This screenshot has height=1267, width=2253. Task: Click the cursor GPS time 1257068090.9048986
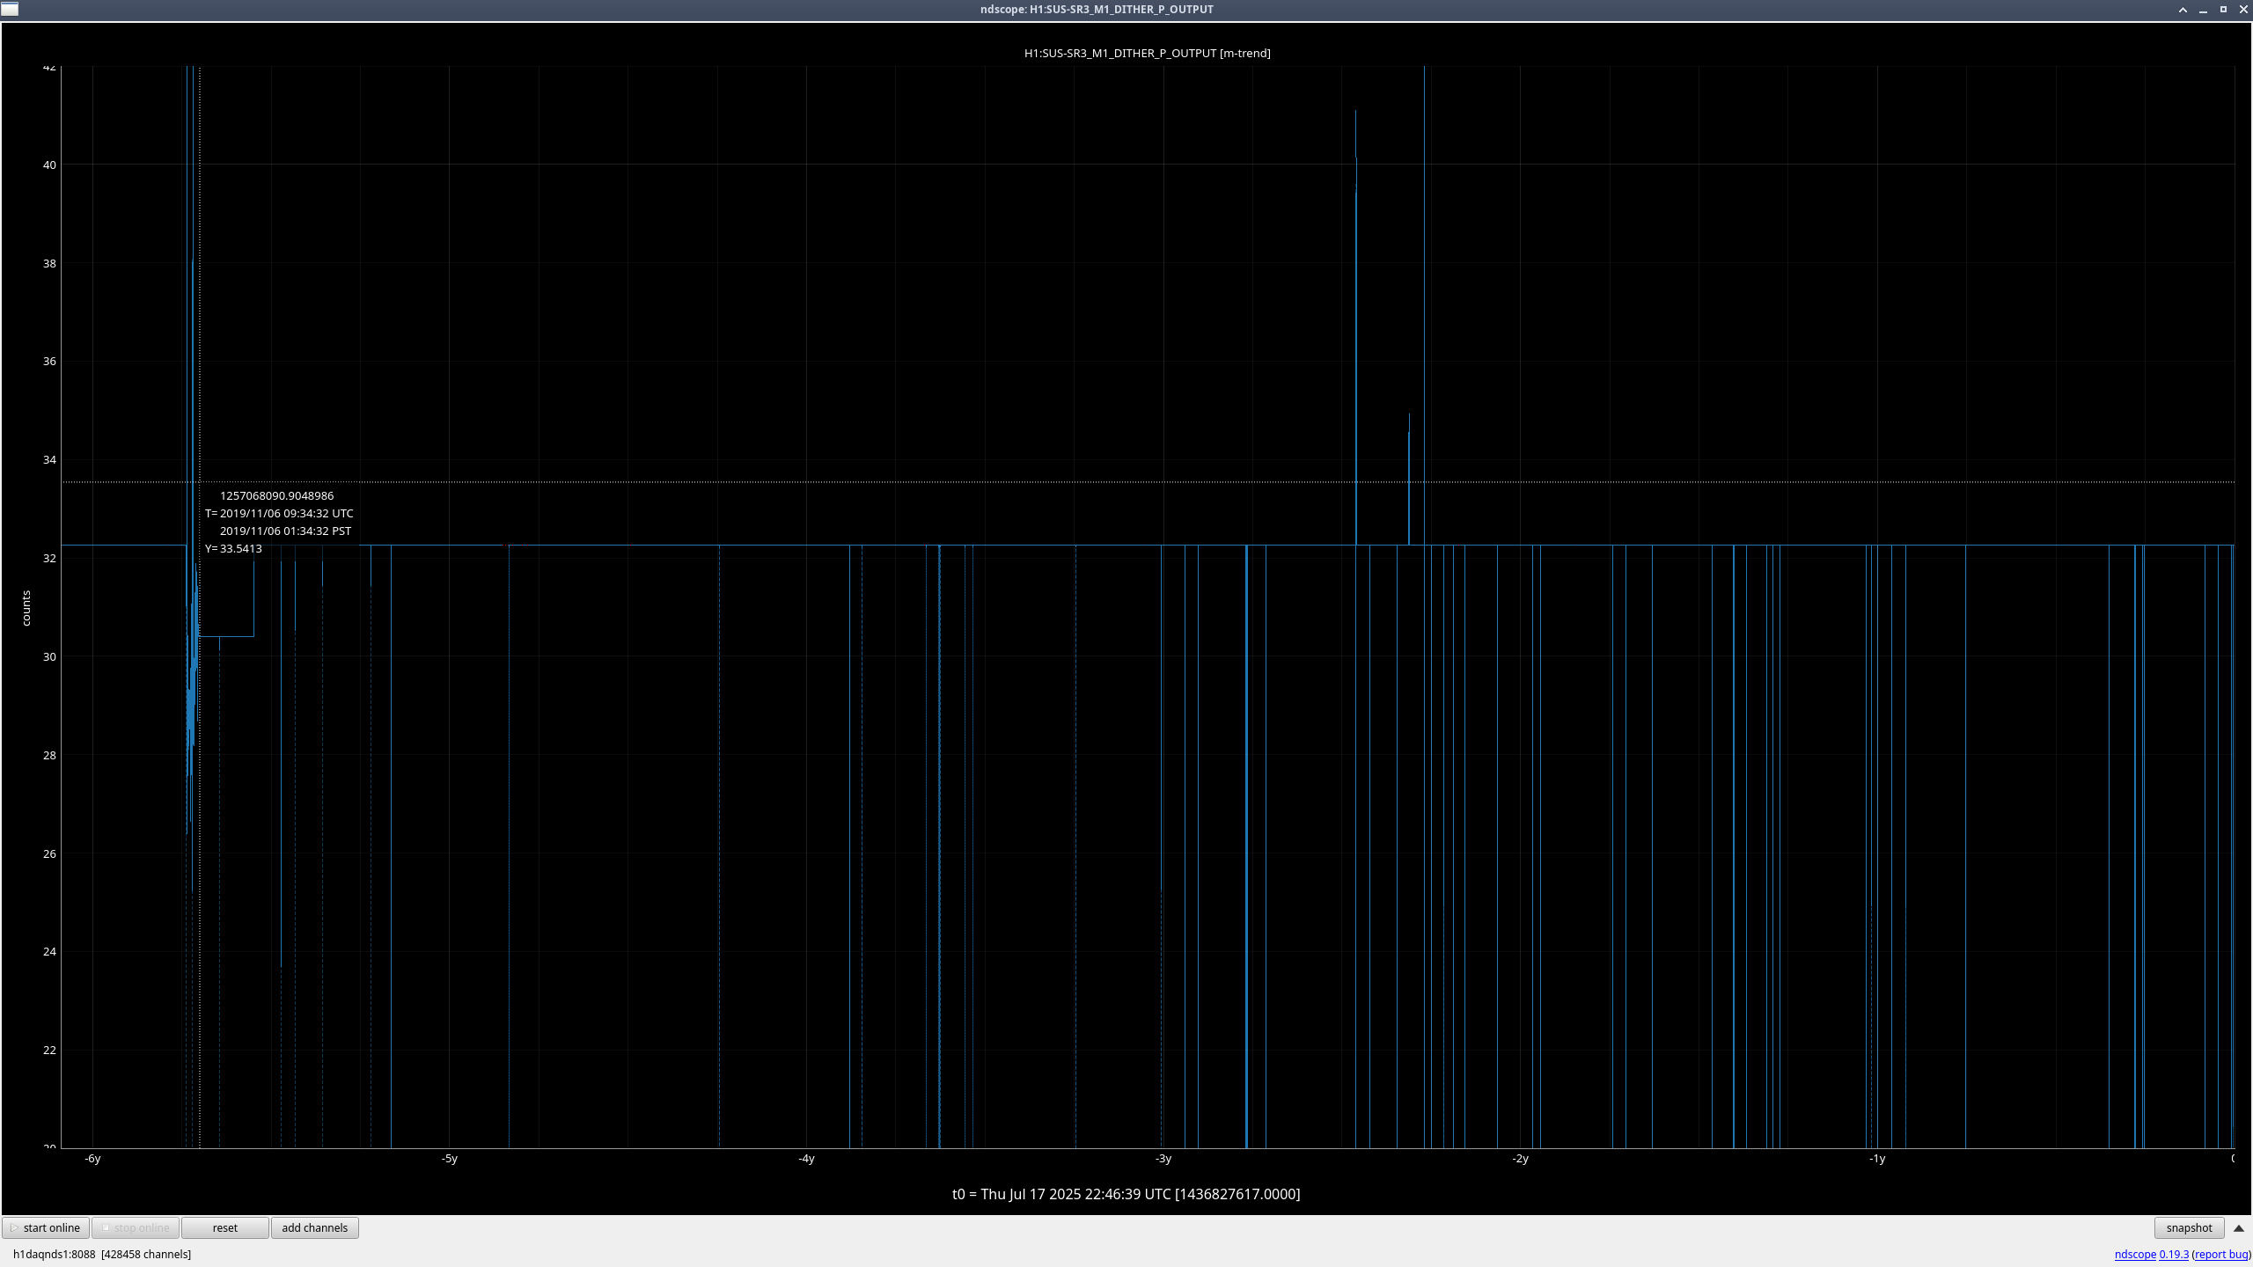pos(276,495)
